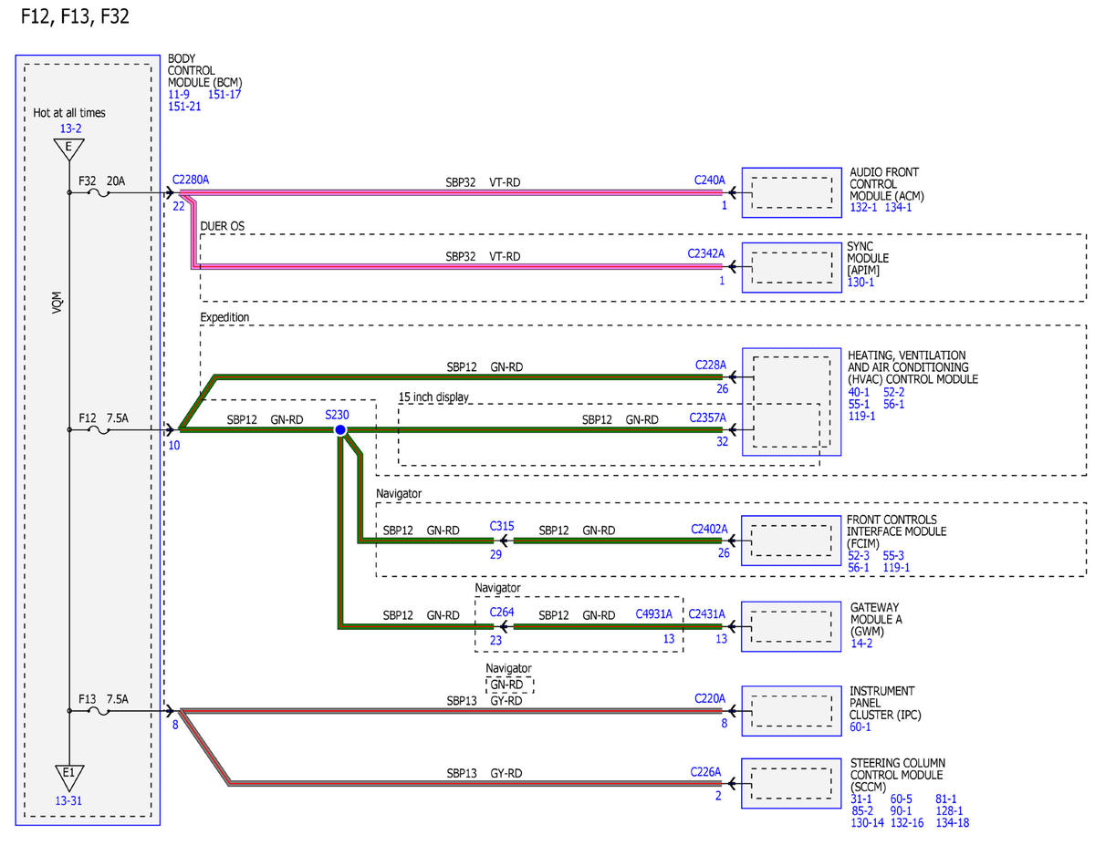Click the S230 splice dot

(339, 429)
